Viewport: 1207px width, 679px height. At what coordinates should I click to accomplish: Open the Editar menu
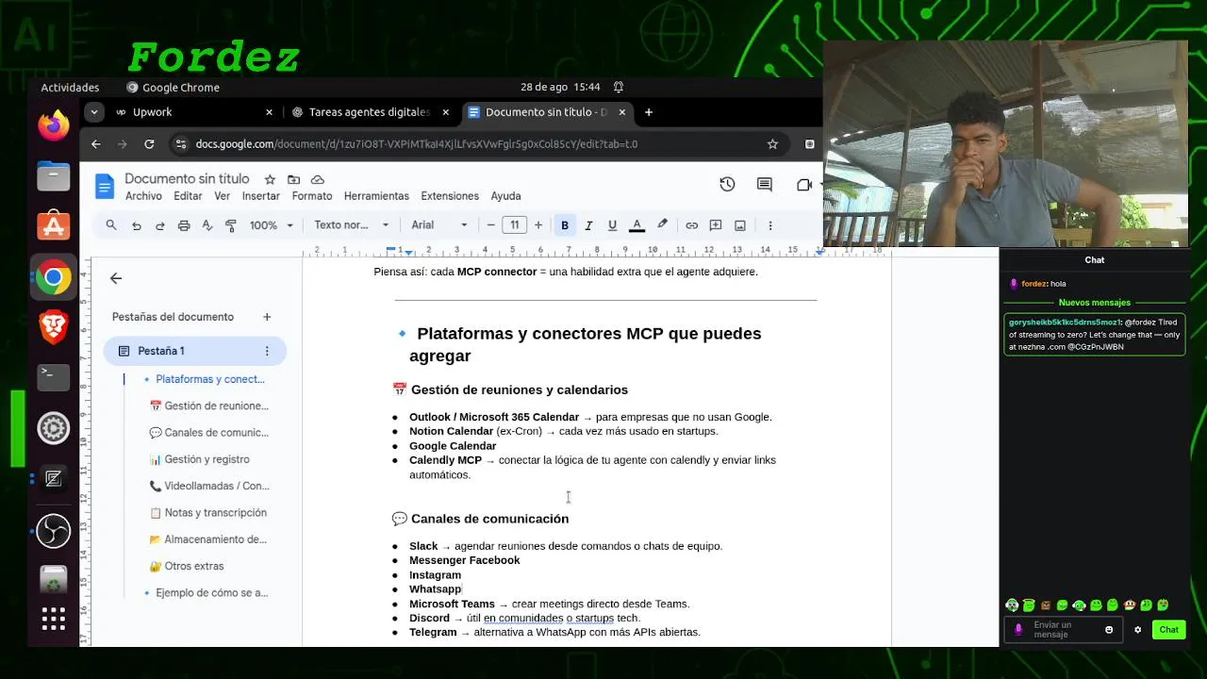tap(188, 196)
